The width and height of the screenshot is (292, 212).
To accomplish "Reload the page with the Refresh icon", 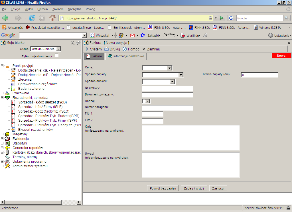I will coord(32,18).
